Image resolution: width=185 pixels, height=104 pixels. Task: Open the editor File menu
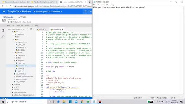click(x=8, y=25)
